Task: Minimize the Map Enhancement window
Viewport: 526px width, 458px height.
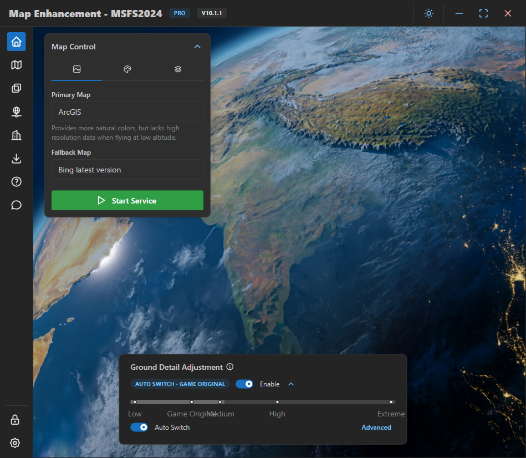Action: (x=459, y=13)
